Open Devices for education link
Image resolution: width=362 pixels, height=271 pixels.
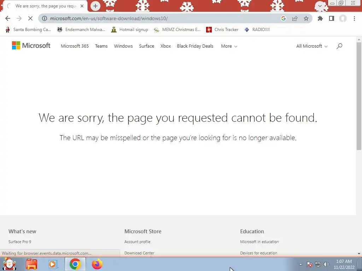tap(258, 253)
